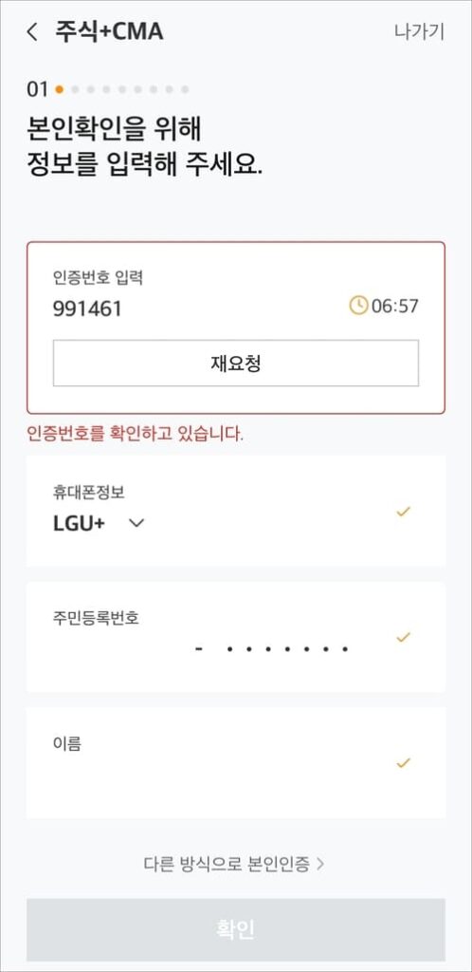Image resolution: width=472 pixels, height=972 pixels.
Task: Tap 나가기 to exit
Action: [420, 31]
